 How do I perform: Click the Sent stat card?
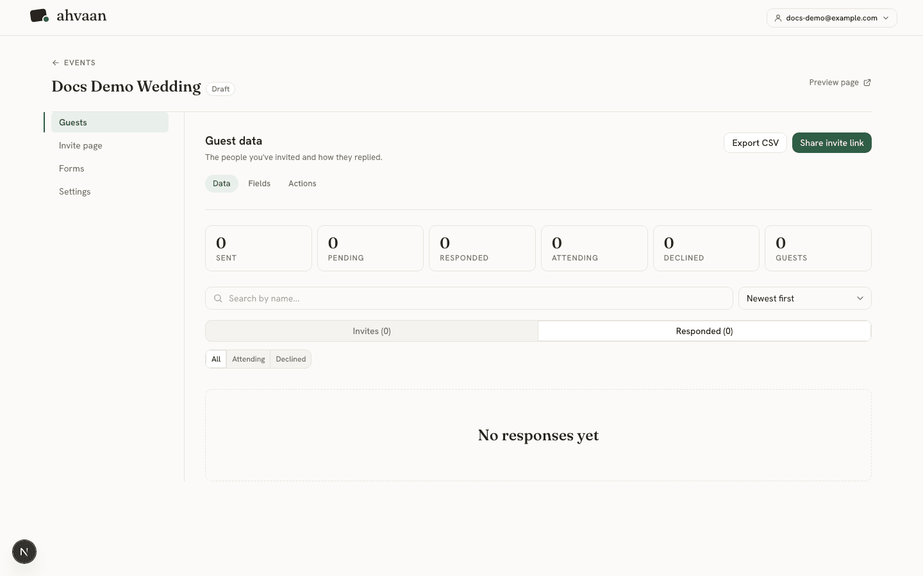tap(258, 248)
